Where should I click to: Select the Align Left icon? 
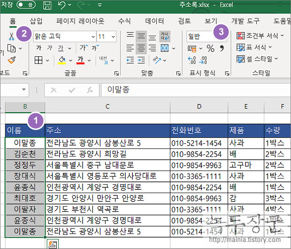(130, 48)
